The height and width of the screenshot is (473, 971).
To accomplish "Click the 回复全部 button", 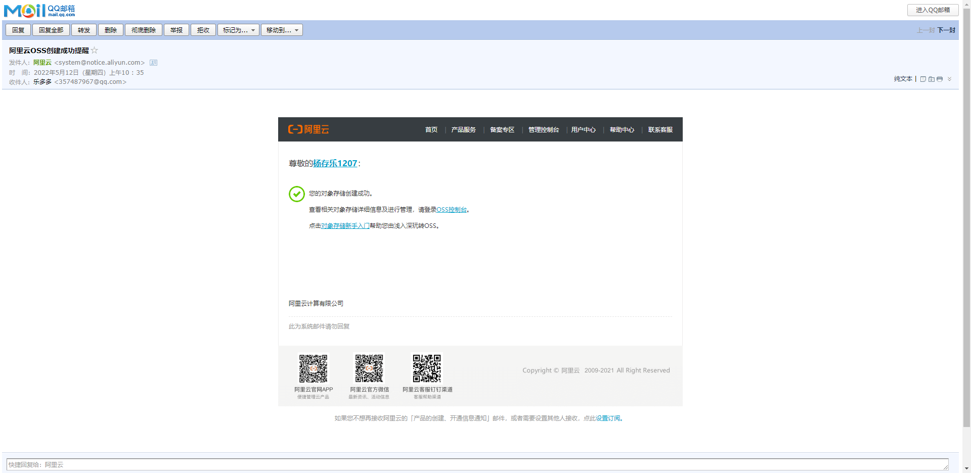I will 51,30.
